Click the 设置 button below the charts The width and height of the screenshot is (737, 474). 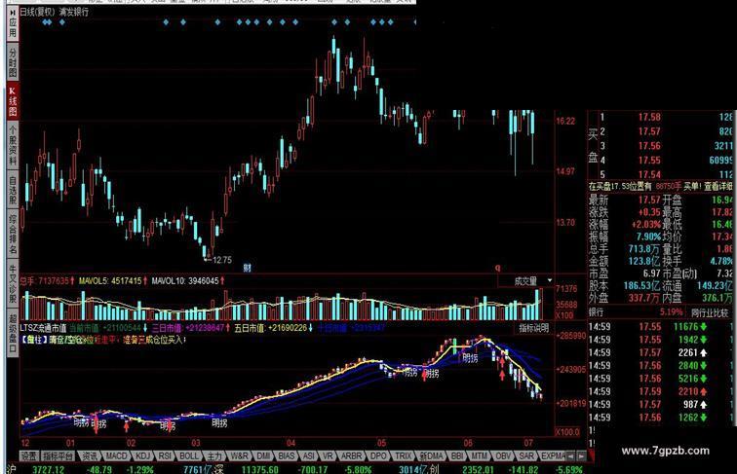(x=29, y=456)
